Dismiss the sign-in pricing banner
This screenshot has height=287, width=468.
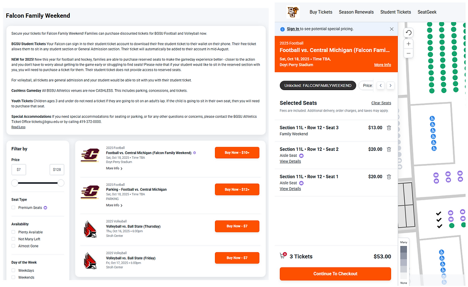(392, 29)
